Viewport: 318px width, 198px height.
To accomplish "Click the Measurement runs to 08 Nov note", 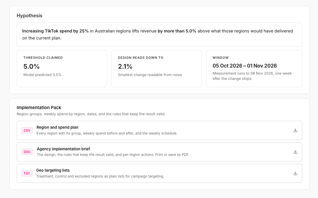I will tap(252, 76).
